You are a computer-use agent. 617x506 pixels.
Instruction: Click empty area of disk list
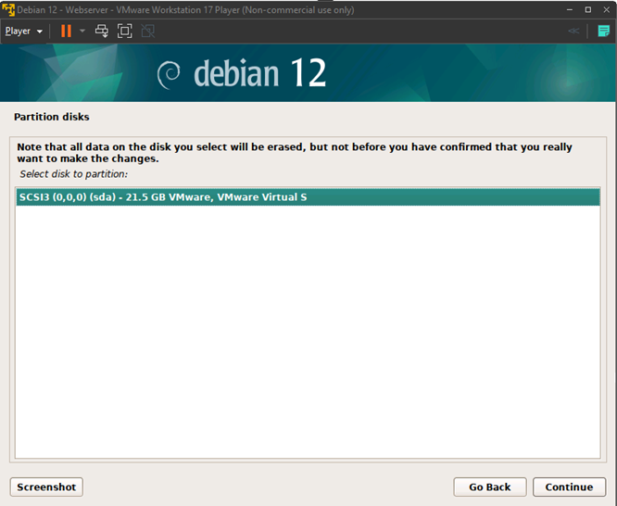310,334
